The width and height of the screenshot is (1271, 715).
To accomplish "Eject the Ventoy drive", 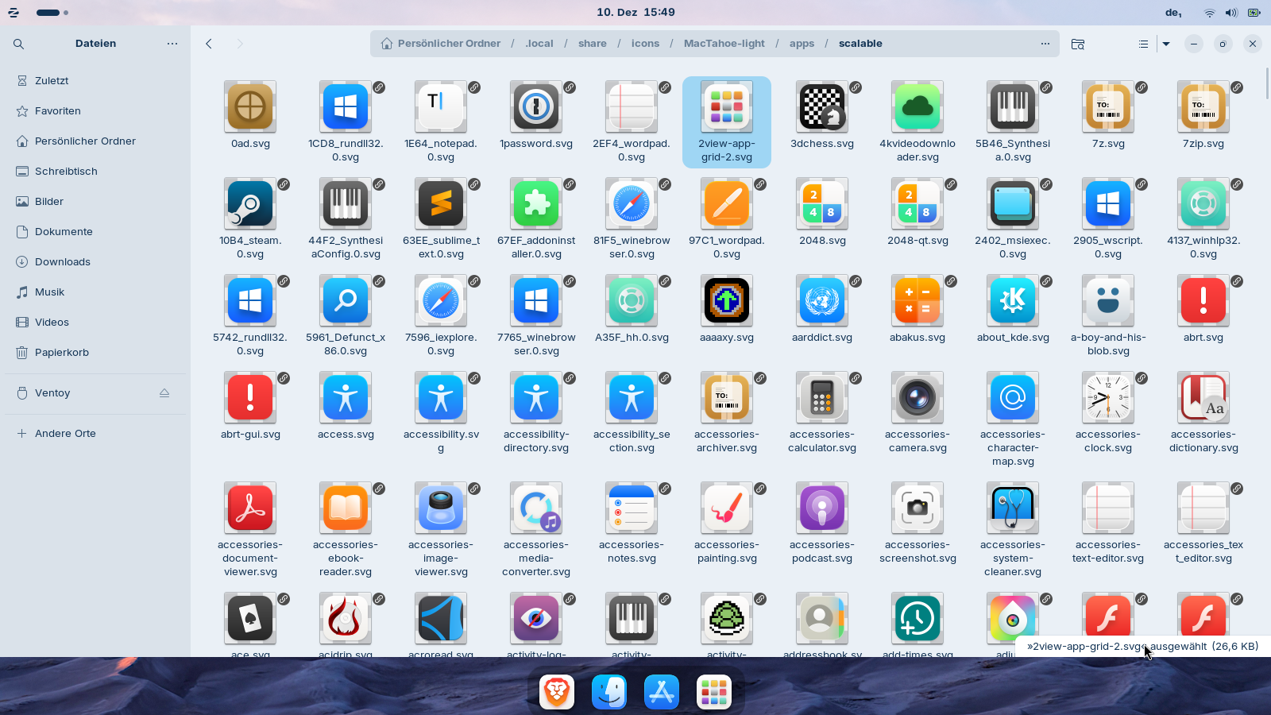I will [x=164, y=392].
